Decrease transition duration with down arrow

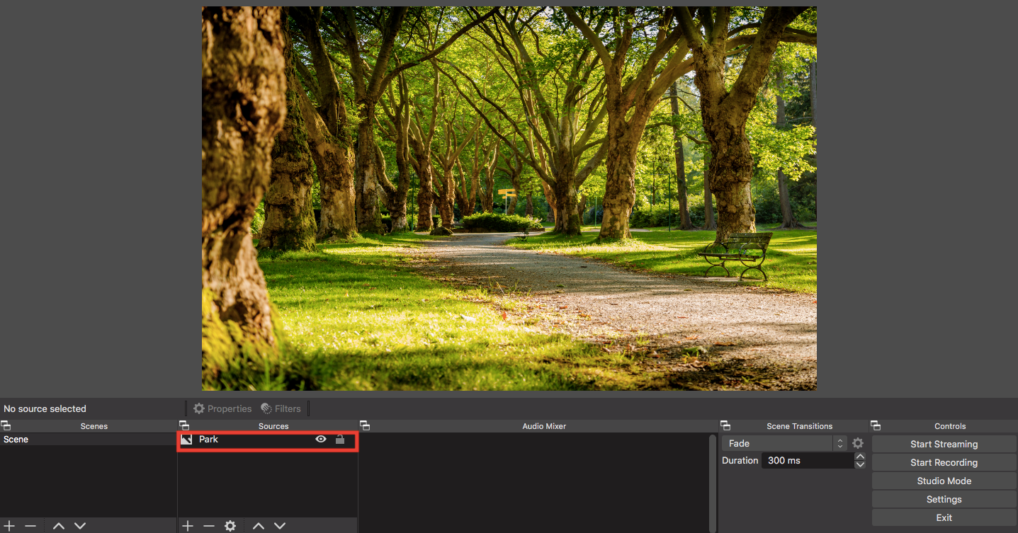point(860,464)
